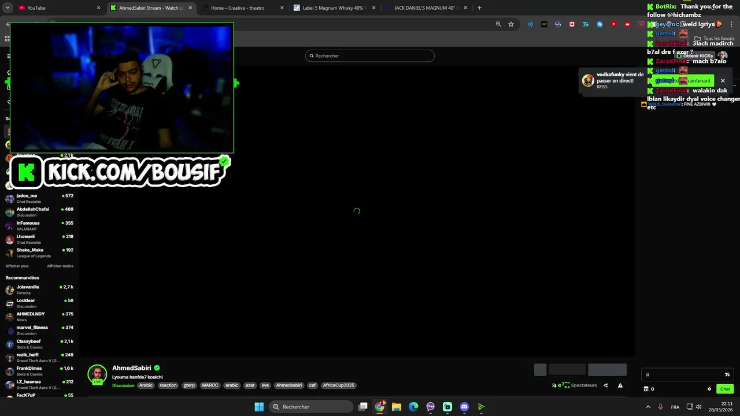Open LZ_haamaa recommended channel

click(x=39, y=384)
